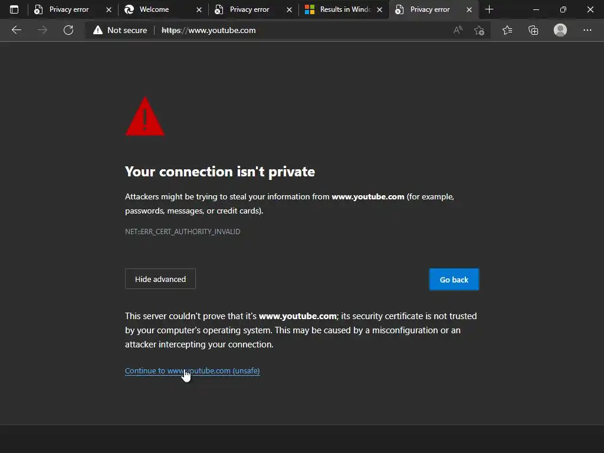The width and height of the screenshot is (604, 453).
Task: Switch to the Results in Windows tab
Action: click(343, 9)
